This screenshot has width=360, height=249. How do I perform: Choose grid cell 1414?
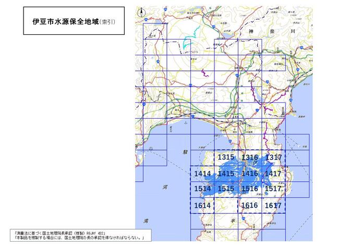point(202,174)
